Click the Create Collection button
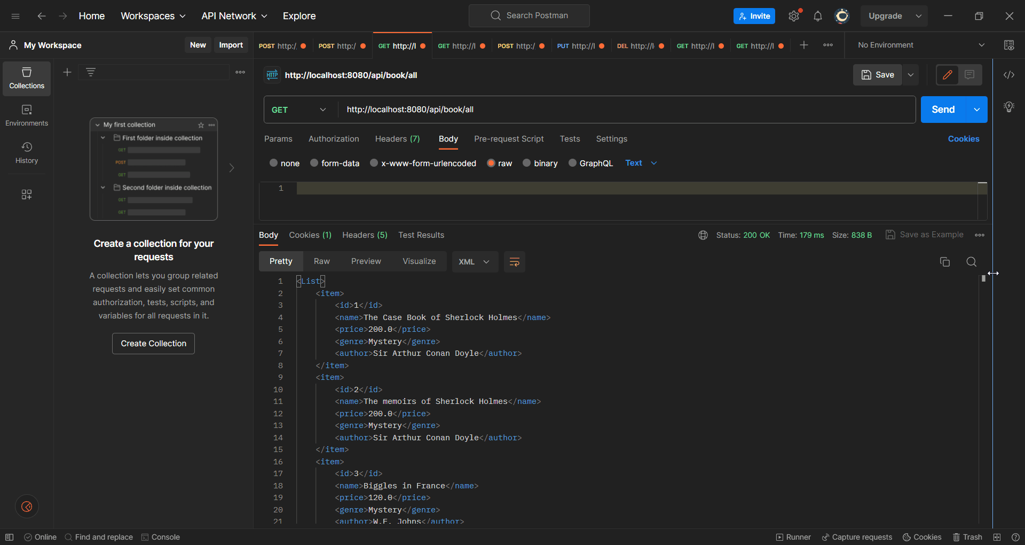Viewport: 1025px width, 545px height. (153, 344)
